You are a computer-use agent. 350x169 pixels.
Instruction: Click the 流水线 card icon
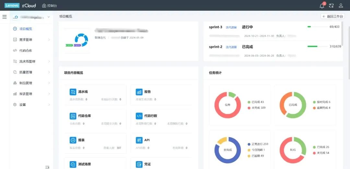(x=73, y=92)
